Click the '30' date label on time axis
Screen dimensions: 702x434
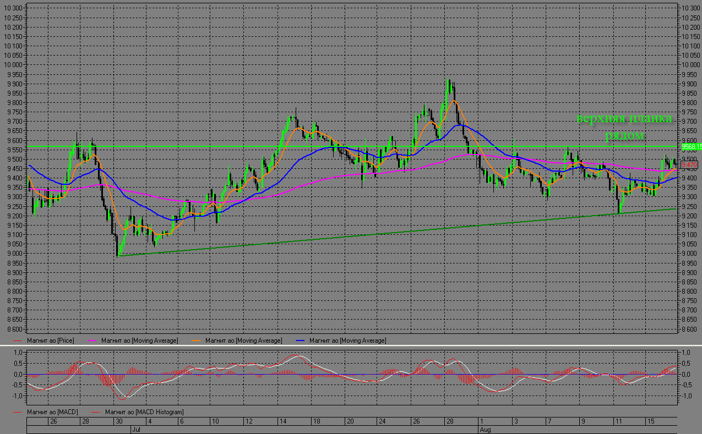pyautogui.click(x=118, y=421)
